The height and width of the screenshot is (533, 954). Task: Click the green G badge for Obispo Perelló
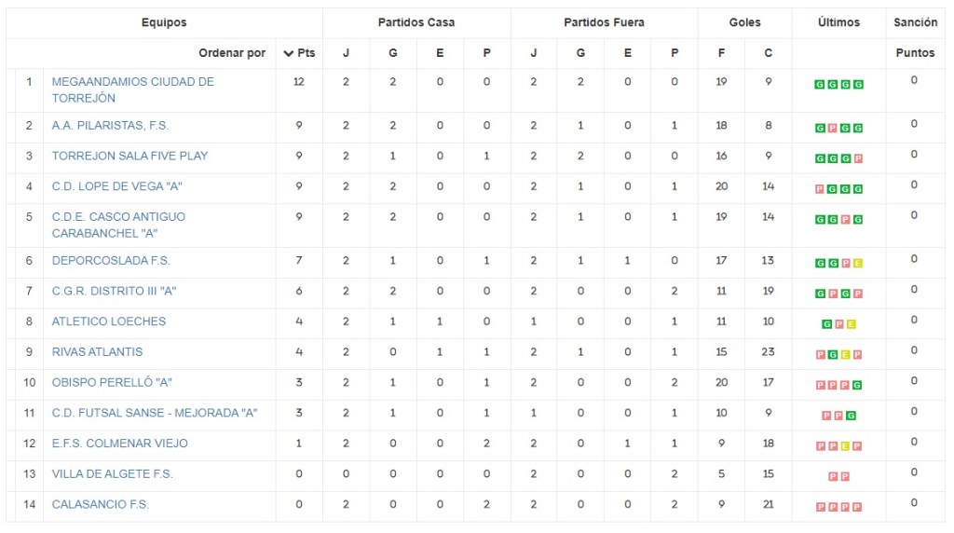pos(858,385)
